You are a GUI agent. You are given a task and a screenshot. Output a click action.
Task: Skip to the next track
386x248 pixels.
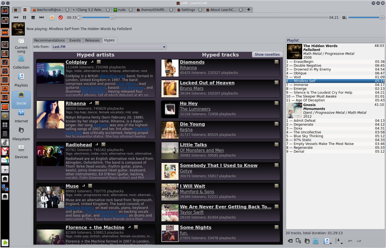click(42, 17)
